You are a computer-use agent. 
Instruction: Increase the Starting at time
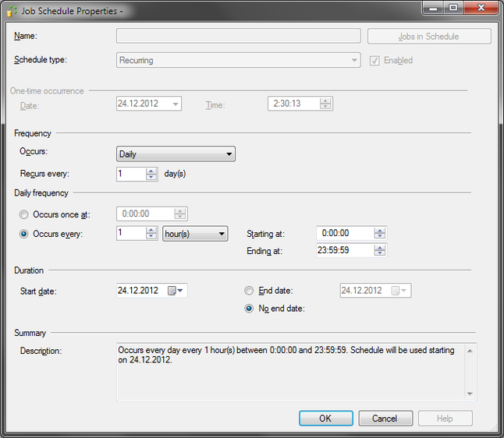pos(380,230)
